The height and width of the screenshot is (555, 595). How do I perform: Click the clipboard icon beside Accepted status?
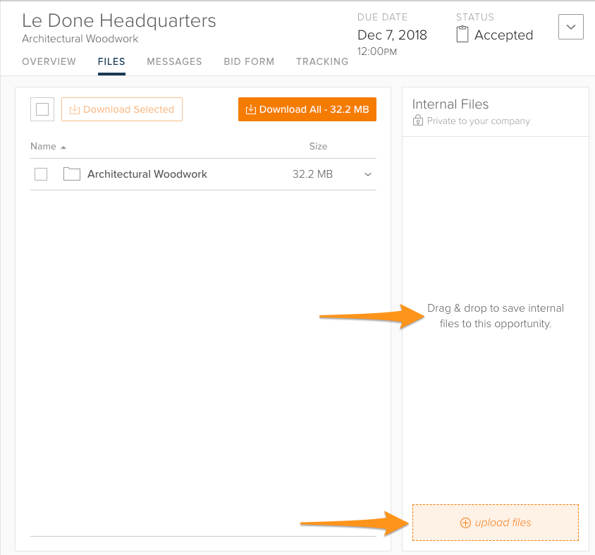(x=462, y=35)
